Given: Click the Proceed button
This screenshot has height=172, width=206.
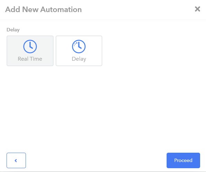Looking at the screenshot, I should click(183, 160).
